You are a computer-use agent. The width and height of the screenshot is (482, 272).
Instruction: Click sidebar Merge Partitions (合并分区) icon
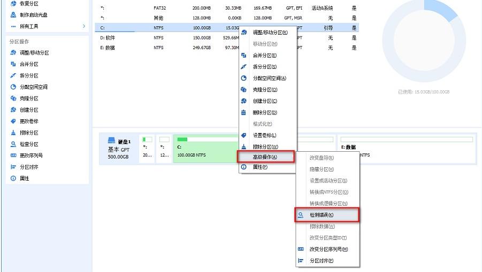tap(13, 64)
